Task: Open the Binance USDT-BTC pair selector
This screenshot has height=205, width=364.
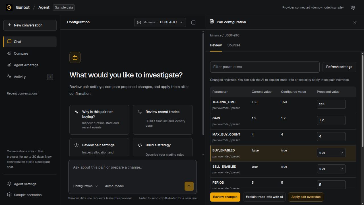Action: (x=160, y=22)
